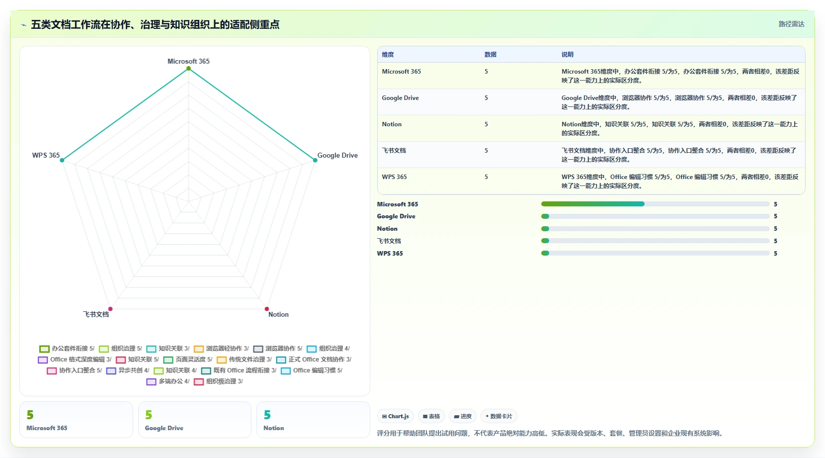Open the Google Drive score card

195,420
